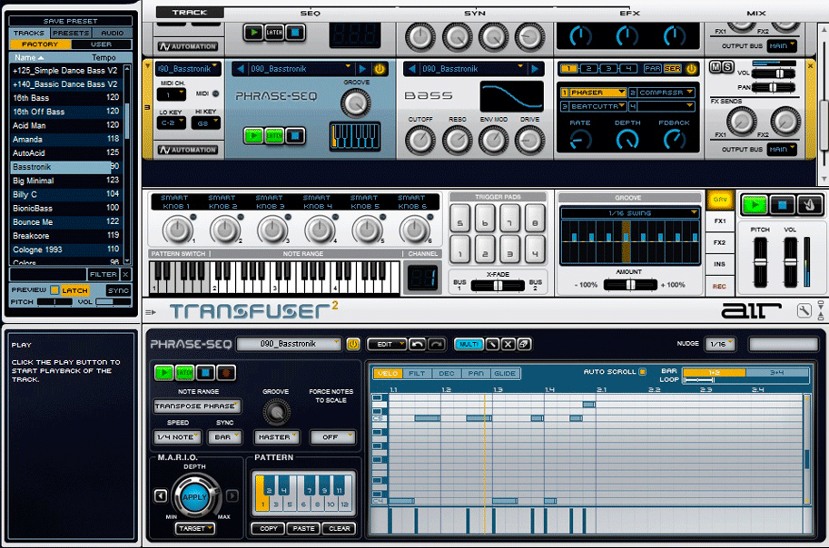The width and height of the screenshot is (829, 548).
Task: Click the hand tap icon beside the transport controls
Action: pyautogui.click(x=810, y=206)
